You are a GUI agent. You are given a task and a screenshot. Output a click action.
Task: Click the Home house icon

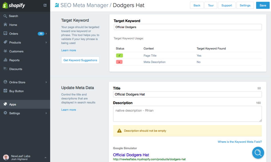click(5, 25)
